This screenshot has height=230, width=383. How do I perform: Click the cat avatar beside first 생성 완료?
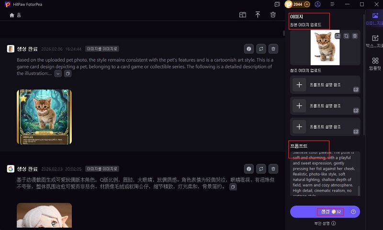click(11, 49)
